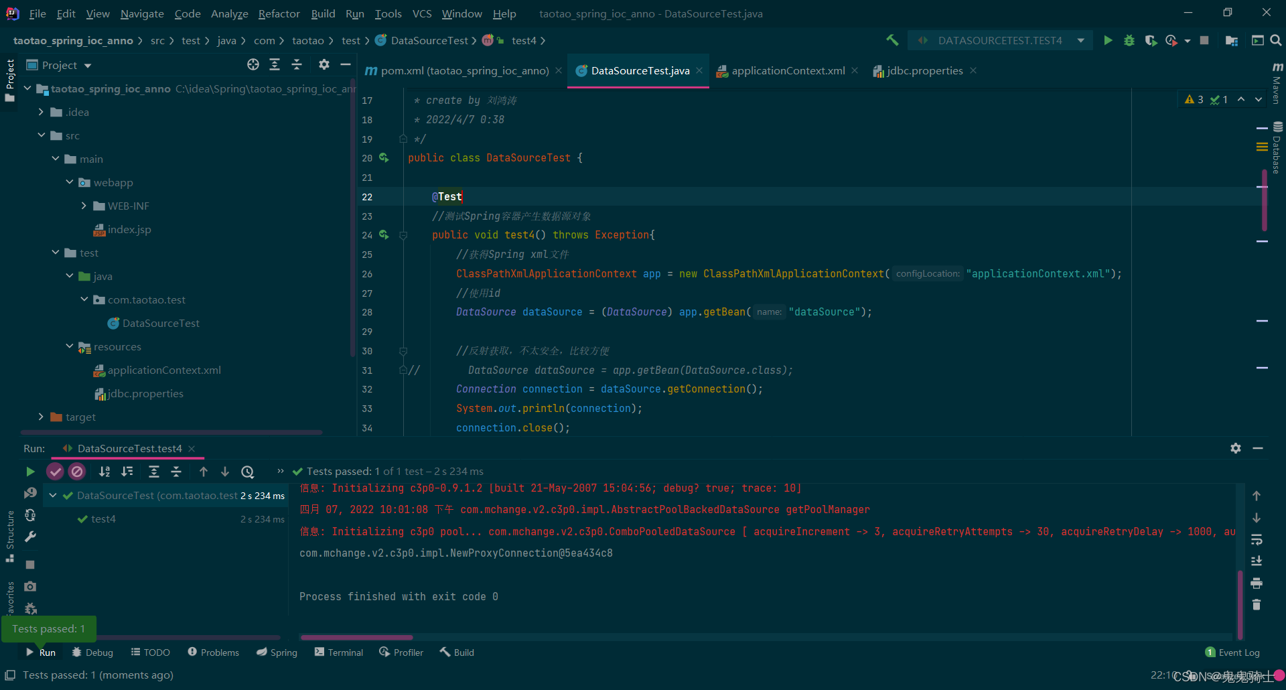Open the Terminal tool window
Screen dimensions: 1286x690
pyautogui.click(x=339, y=652)
